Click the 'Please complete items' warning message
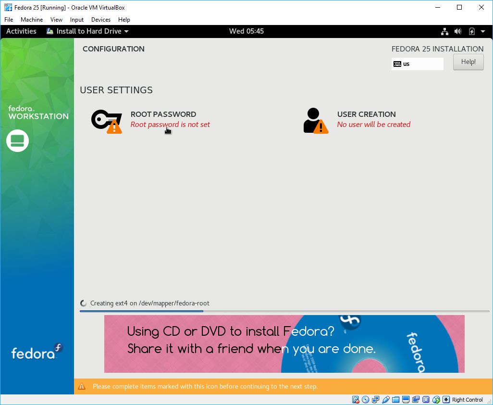 205,386
